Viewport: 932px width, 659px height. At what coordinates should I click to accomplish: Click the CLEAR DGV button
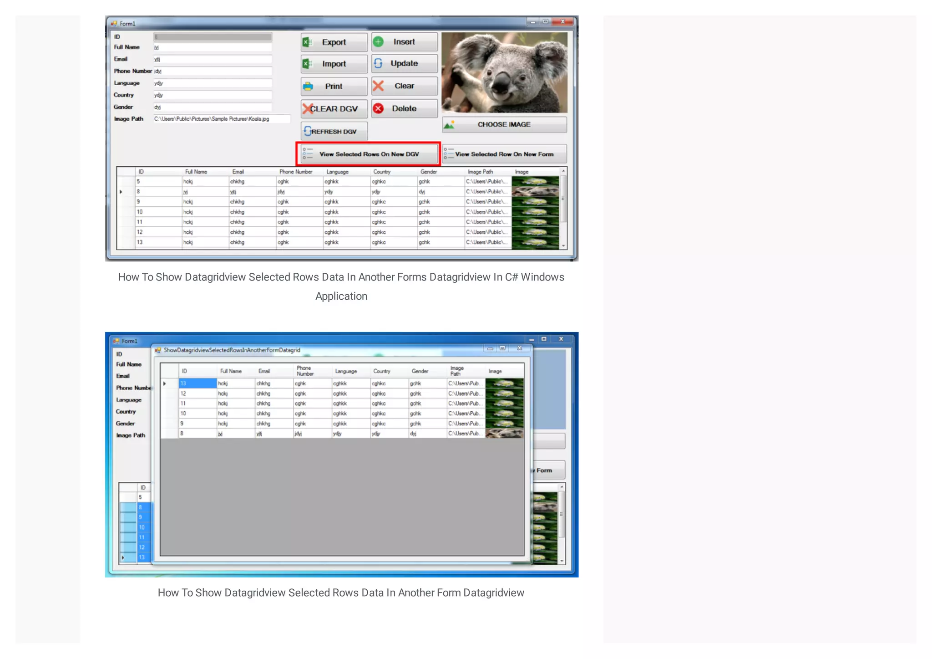[x=334, y=108]
